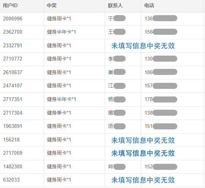Viewport: 205px width, 188px height.
Task: Click notice 未填写信息中奖无效 in row 2332791
Action: click(143, 46)
